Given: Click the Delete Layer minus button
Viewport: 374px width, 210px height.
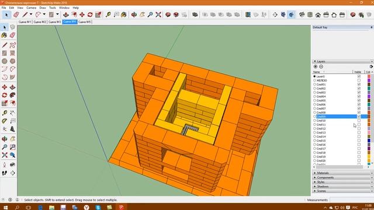Looking at the screenshot, I should (321, 66).
